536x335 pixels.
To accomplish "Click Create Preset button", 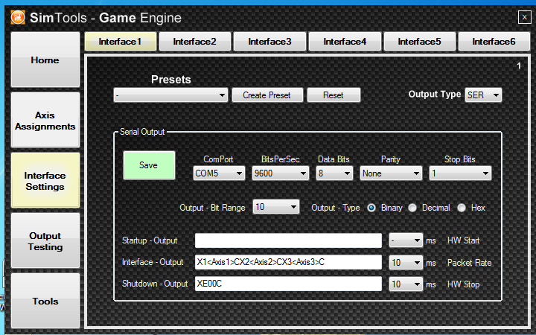I will (x=267, y=95).
